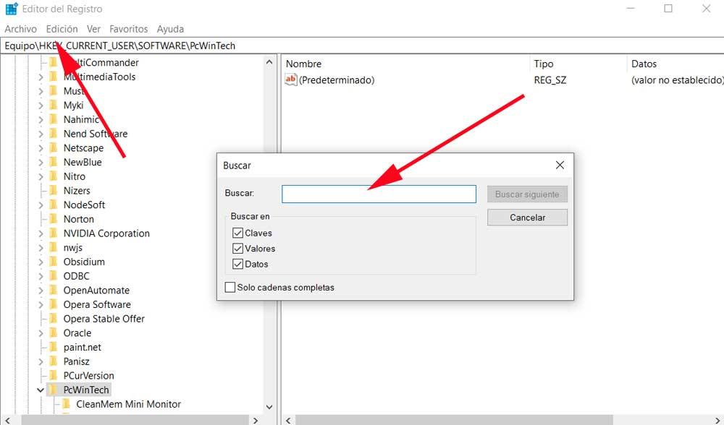Click the registry path address bar
The height and width of the screenshot is (425, 724).
click(362, 46)
